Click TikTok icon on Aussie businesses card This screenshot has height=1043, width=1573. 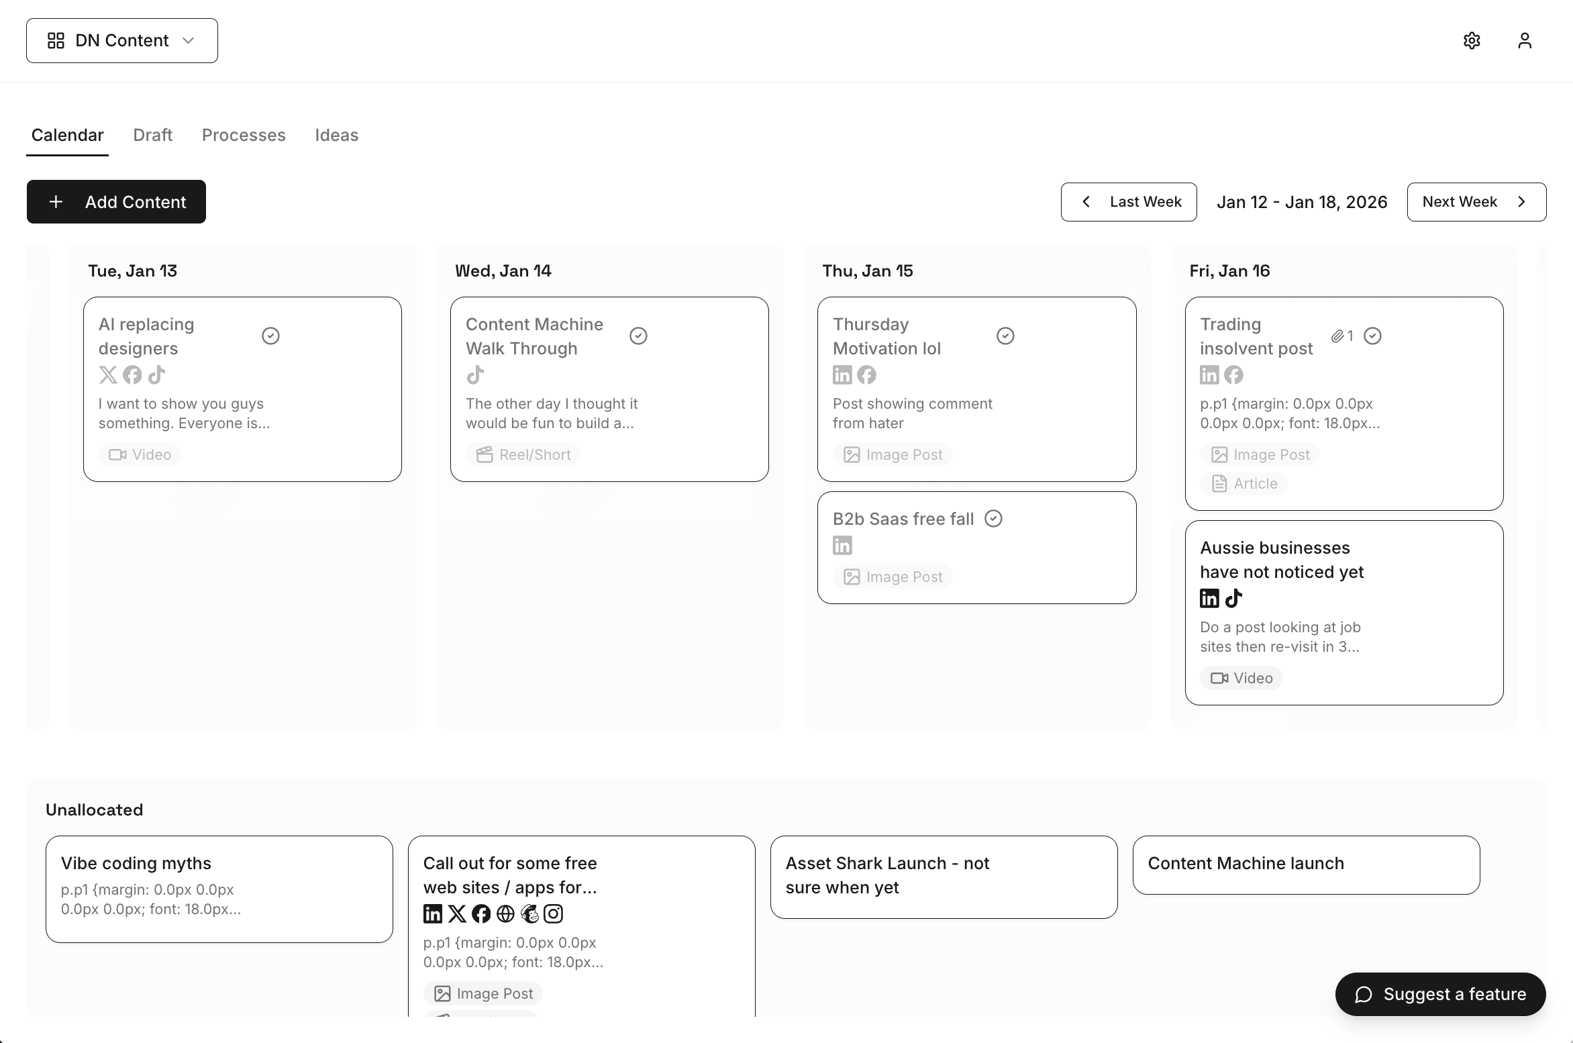click(1233, 598)
